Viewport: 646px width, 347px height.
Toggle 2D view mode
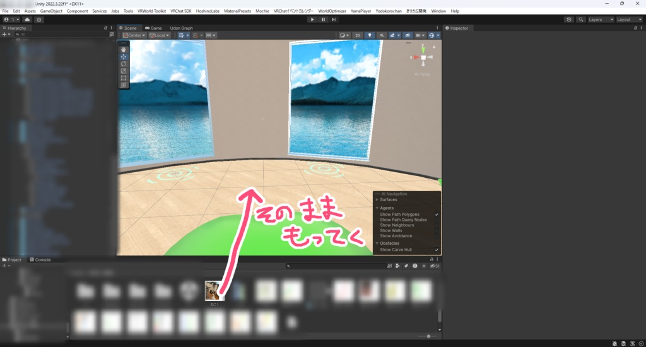[358, 35]
